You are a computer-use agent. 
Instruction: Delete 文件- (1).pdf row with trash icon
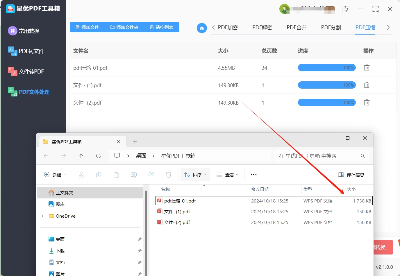point(367,85)
